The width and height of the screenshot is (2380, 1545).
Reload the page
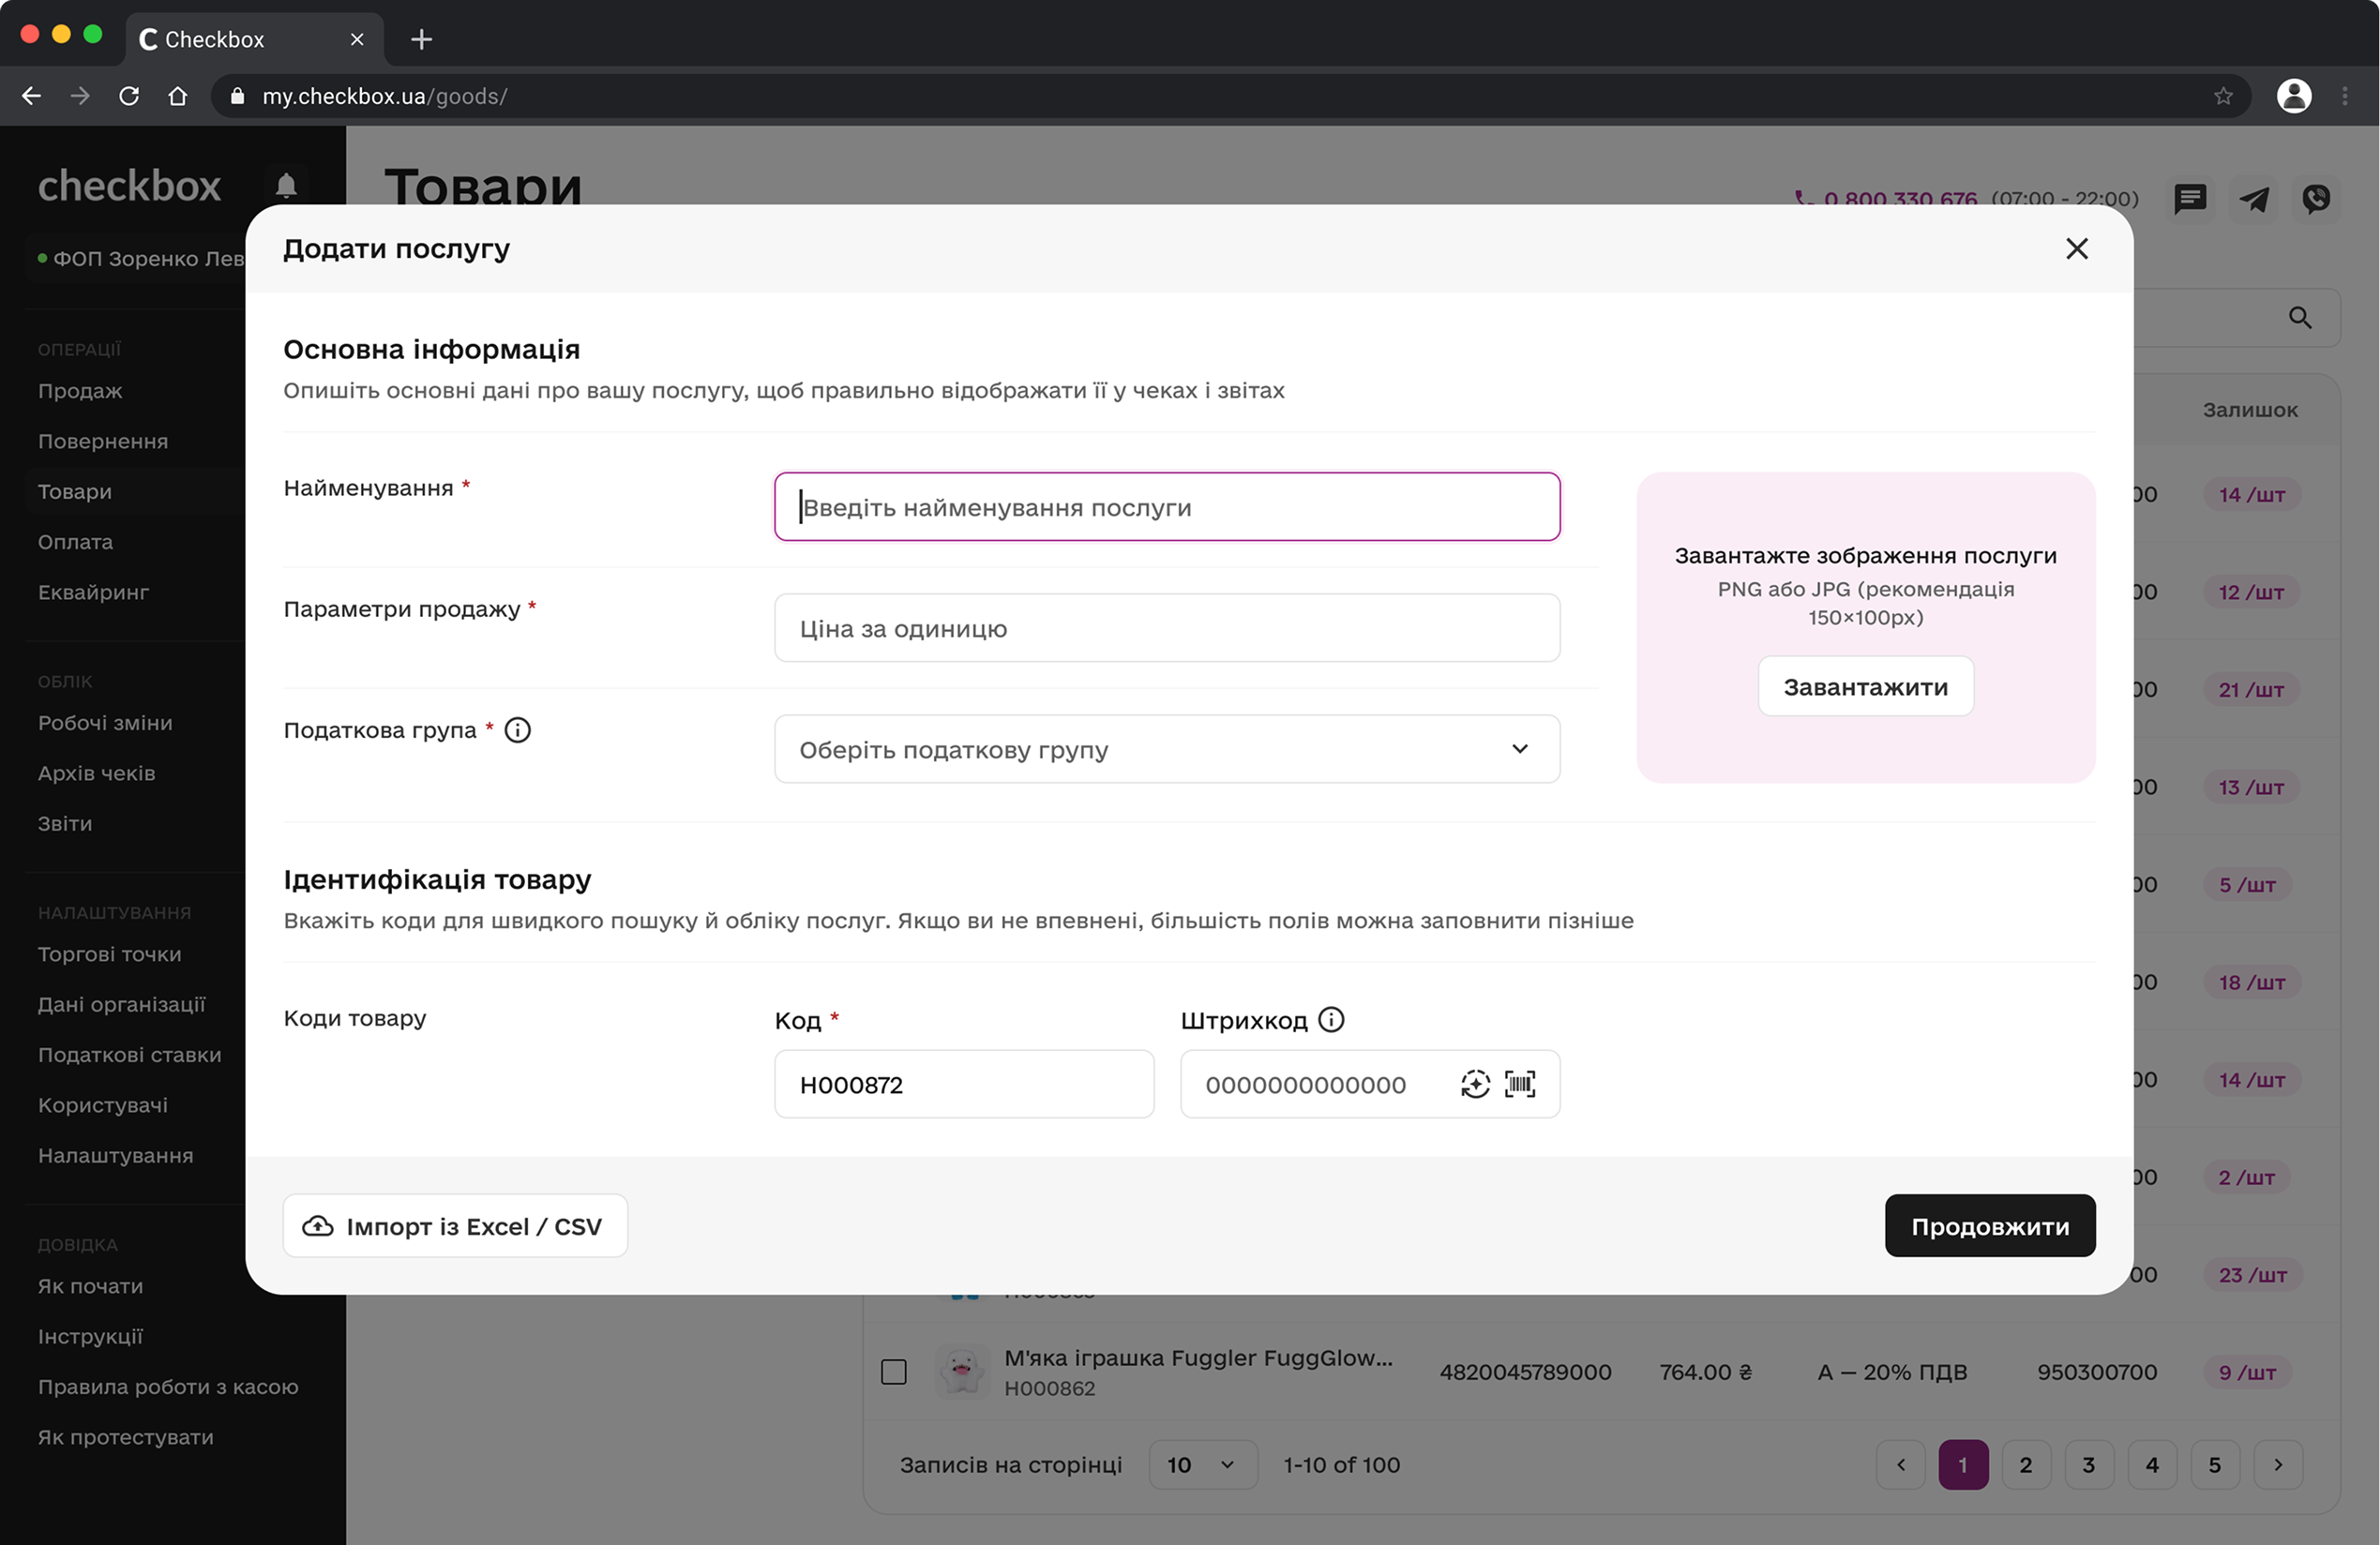click(129, 96)
